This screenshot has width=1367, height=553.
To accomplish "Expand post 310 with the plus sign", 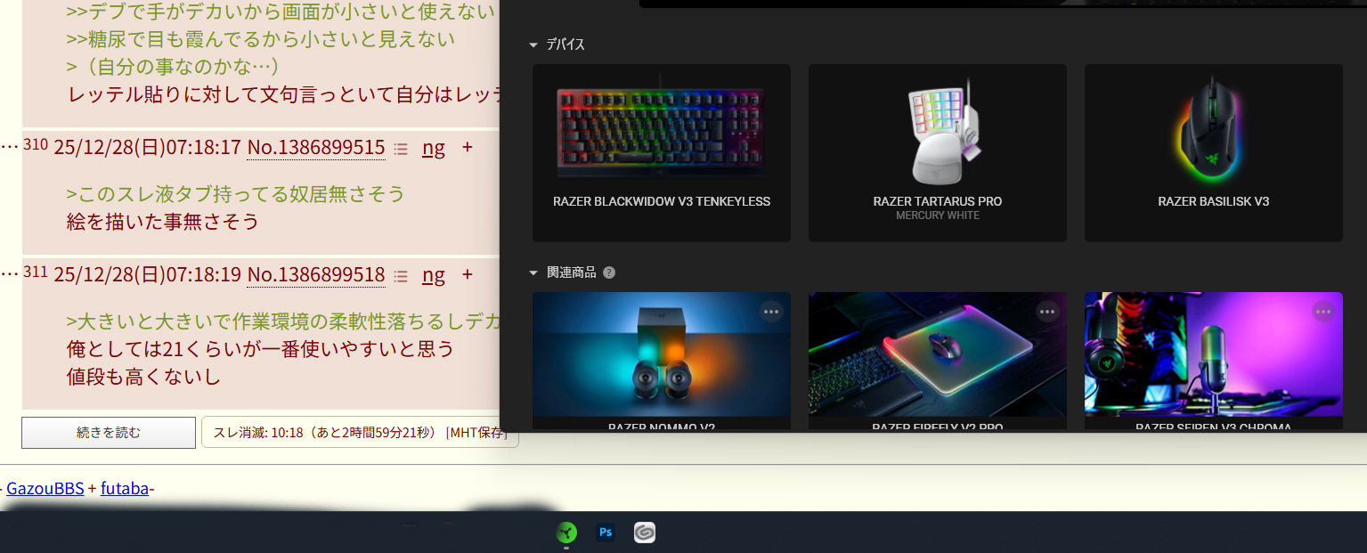I will [467, 148].
